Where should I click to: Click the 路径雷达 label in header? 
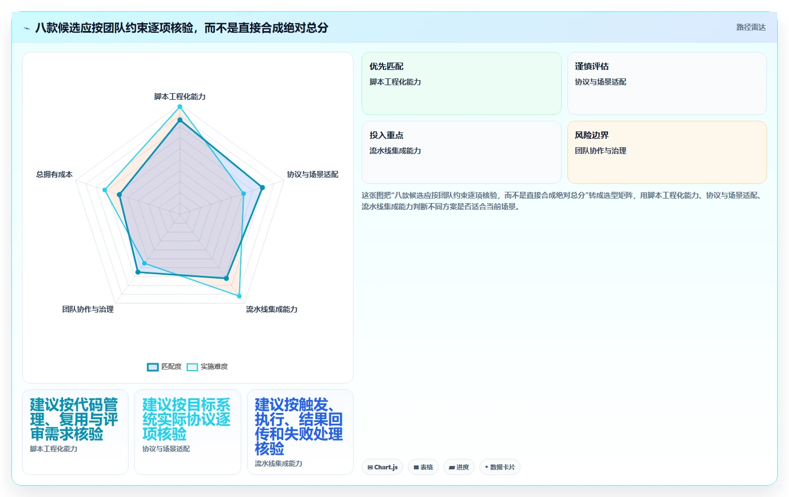point(751,27)
